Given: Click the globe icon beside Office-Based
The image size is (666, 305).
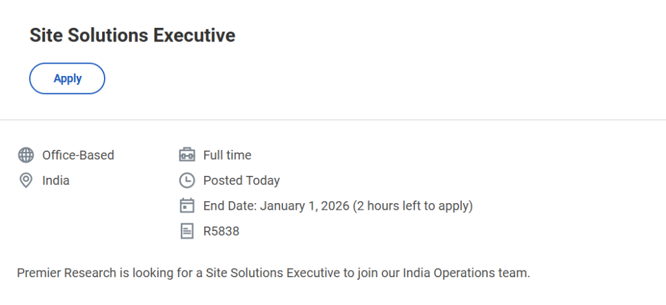Looking at the screenshot, I should tap(26, 155).
